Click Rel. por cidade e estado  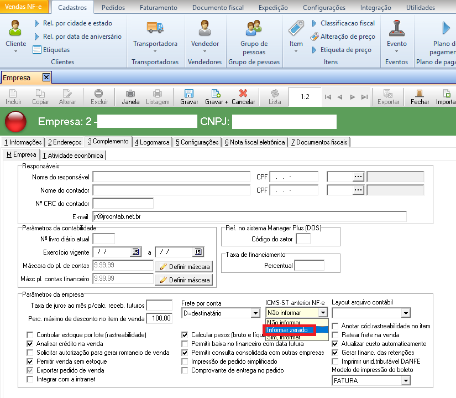tap(77, 23)
